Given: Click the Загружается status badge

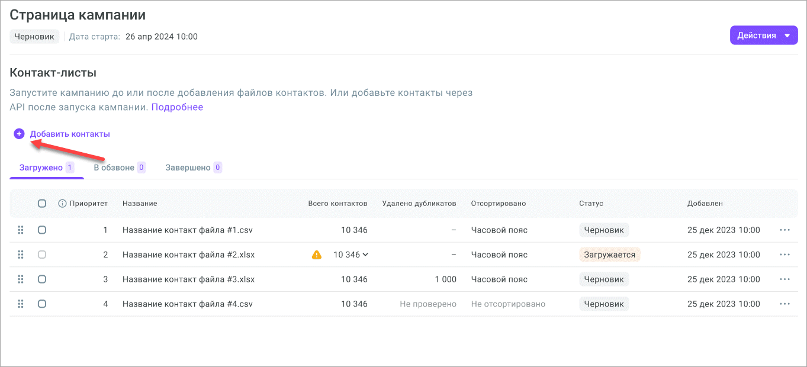Looking at the screenshot, I should click(x=609, y=255).
